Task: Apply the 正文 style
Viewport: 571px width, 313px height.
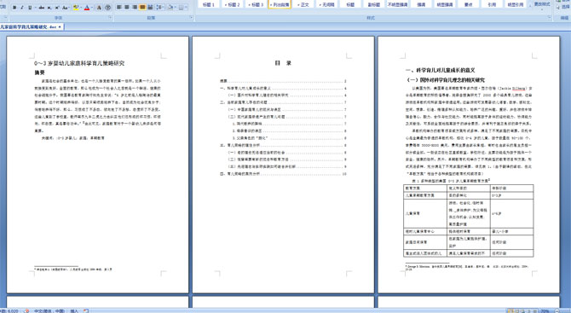Action: point(303,4)
